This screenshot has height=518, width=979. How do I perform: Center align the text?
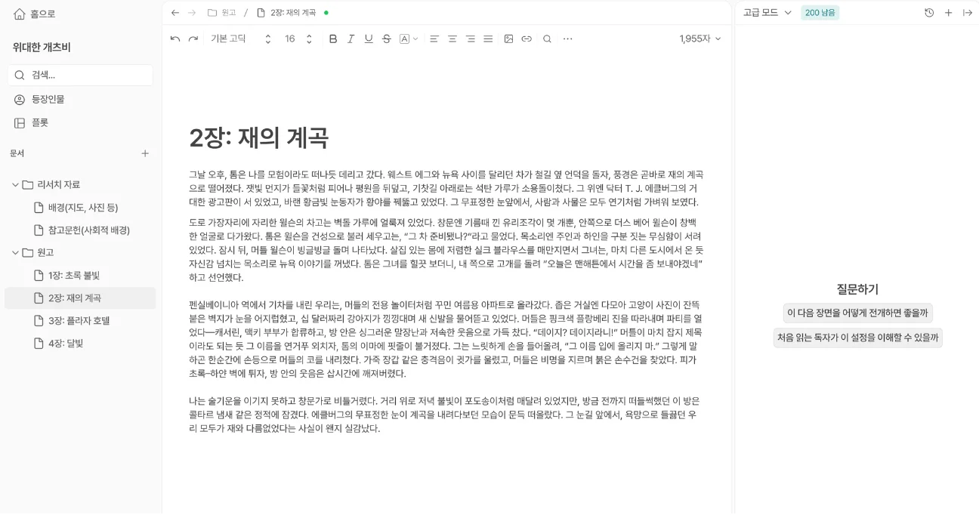(x=452, y=39)
